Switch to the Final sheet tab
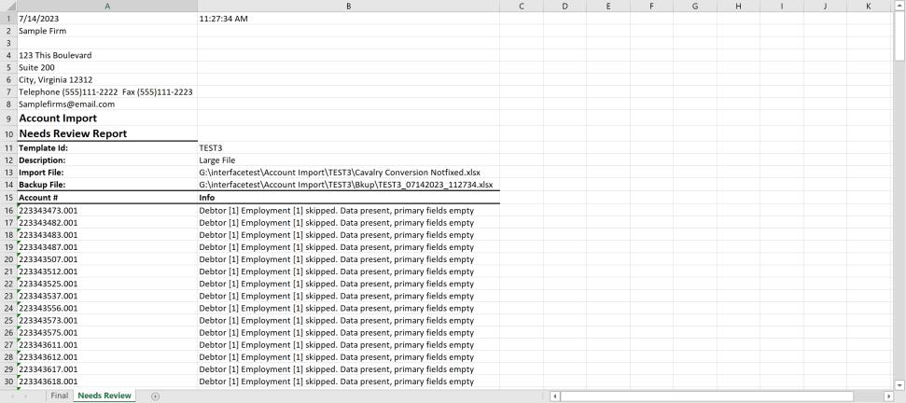Image resolution: width=906 pixels, height=403 pixels. tap(59, 396)
